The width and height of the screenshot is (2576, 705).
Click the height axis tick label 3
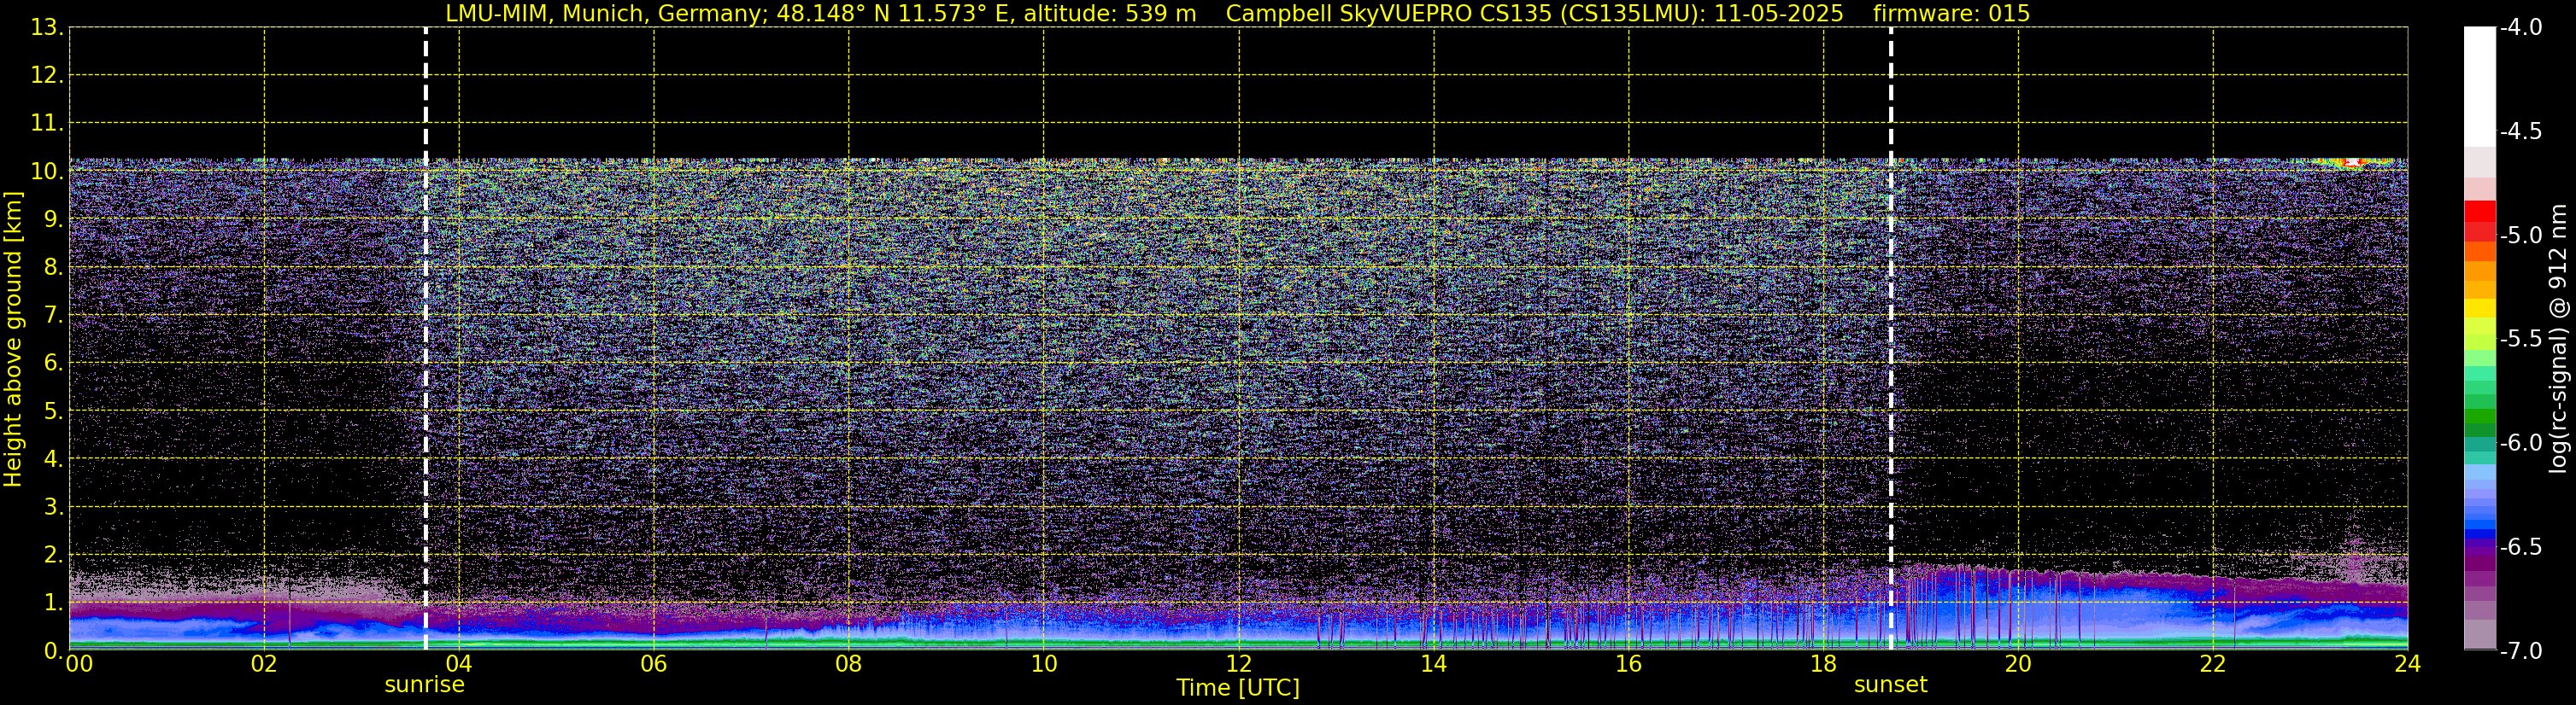[x=52, y=507]
